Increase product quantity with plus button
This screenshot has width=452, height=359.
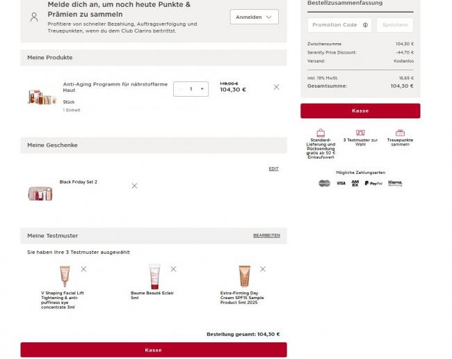tap(202, 89)
